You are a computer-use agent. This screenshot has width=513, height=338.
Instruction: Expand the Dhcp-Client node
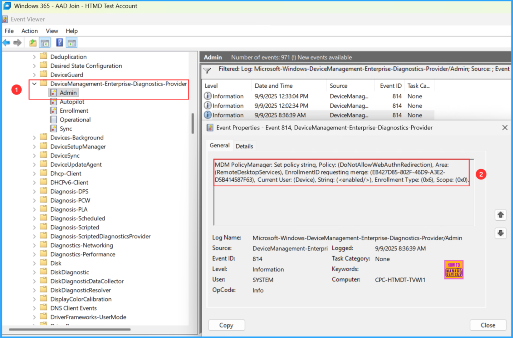point(34,173)
